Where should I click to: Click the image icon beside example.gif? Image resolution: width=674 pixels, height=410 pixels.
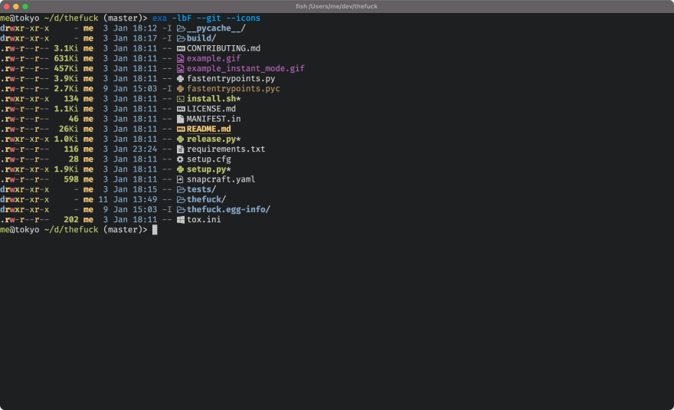[x=181, y=58]
